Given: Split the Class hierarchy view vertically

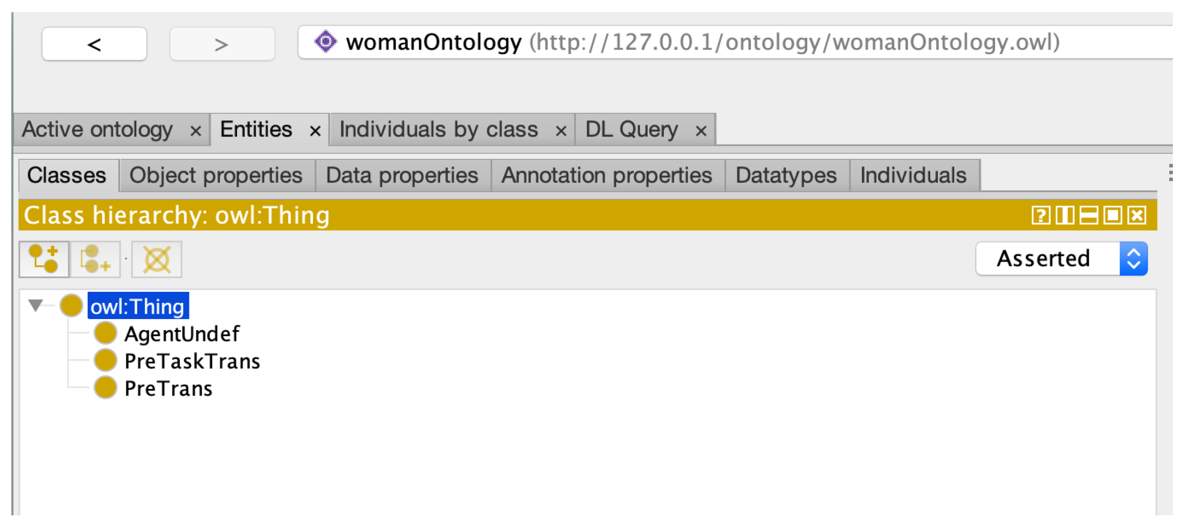Looking at the screenshot, I should 1064,216.
